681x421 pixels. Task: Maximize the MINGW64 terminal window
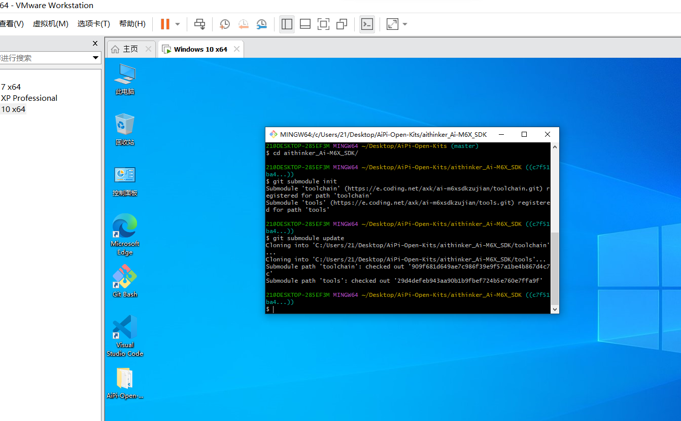click(524, 134)
